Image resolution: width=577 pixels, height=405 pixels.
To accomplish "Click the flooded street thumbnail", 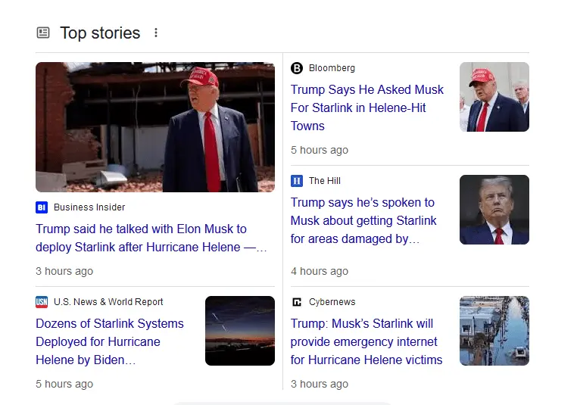I will pos(494,331).
